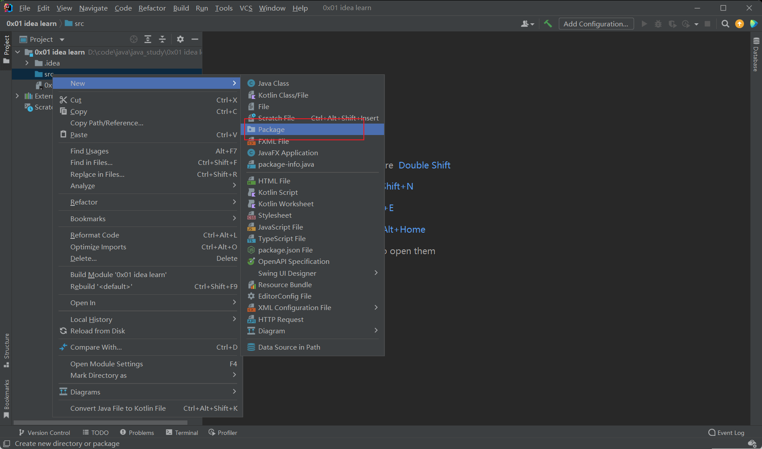
Task: Expand Diagram submenu in New menu
Action: [x=312, y=331]
